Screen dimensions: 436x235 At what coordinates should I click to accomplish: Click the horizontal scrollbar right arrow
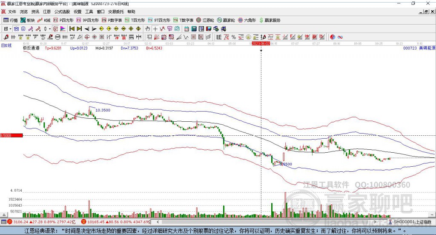[x=375, y=222]
